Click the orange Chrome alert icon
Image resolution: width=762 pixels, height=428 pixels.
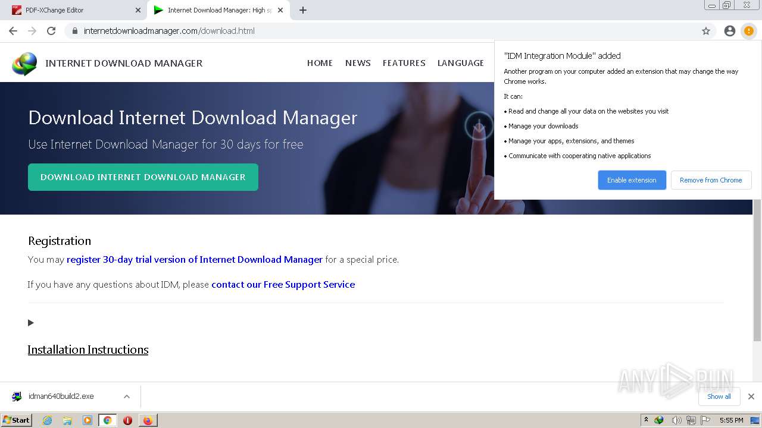point(748,31)
